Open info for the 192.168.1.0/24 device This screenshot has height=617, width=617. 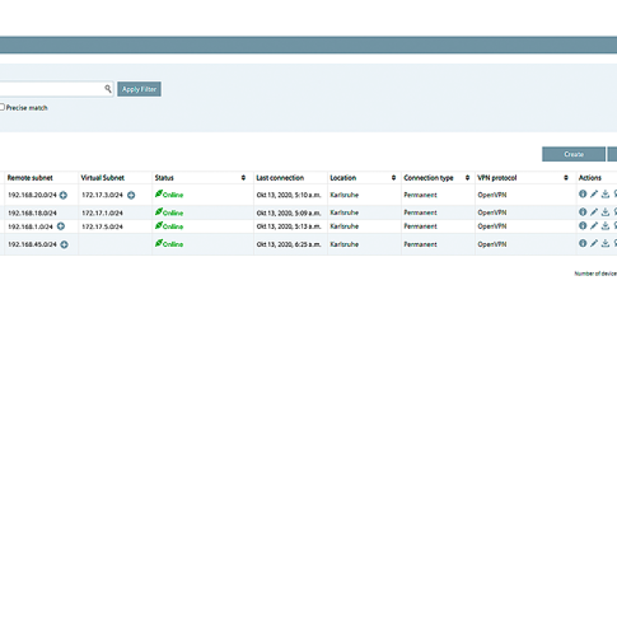[583, 226]
